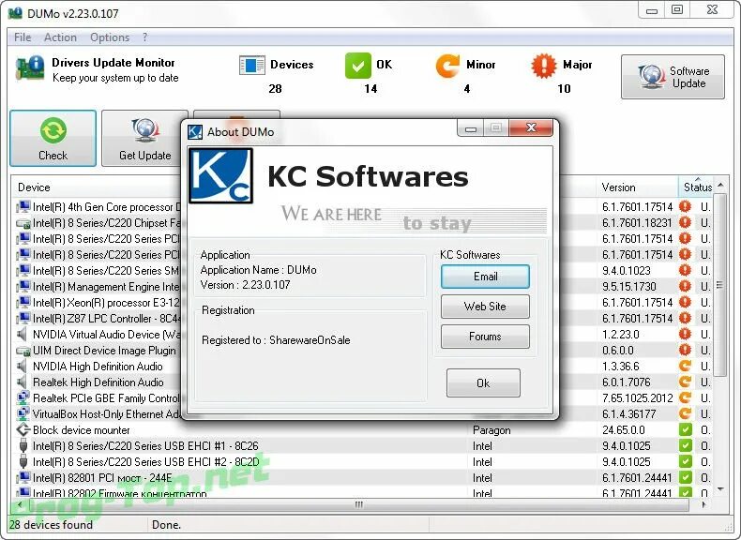Click Registered to : SharewareOnSale text
Viewport: 741px width, 540px height.
276,340
